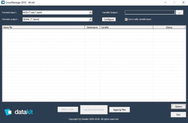This screenshot has height=123, width=188.
Task: Open the Opzioni button
Action: [178, 107]
